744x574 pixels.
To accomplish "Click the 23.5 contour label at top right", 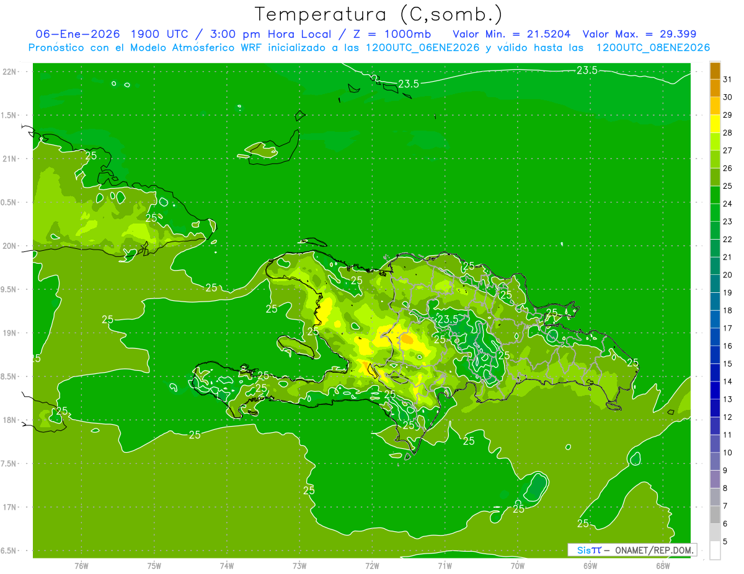I will click(x=587, y=71).
